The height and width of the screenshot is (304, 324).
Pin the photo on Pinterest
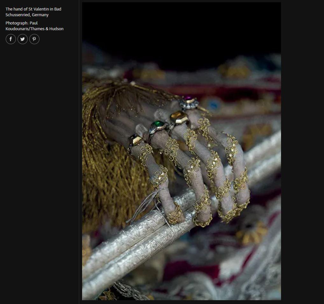34,39
